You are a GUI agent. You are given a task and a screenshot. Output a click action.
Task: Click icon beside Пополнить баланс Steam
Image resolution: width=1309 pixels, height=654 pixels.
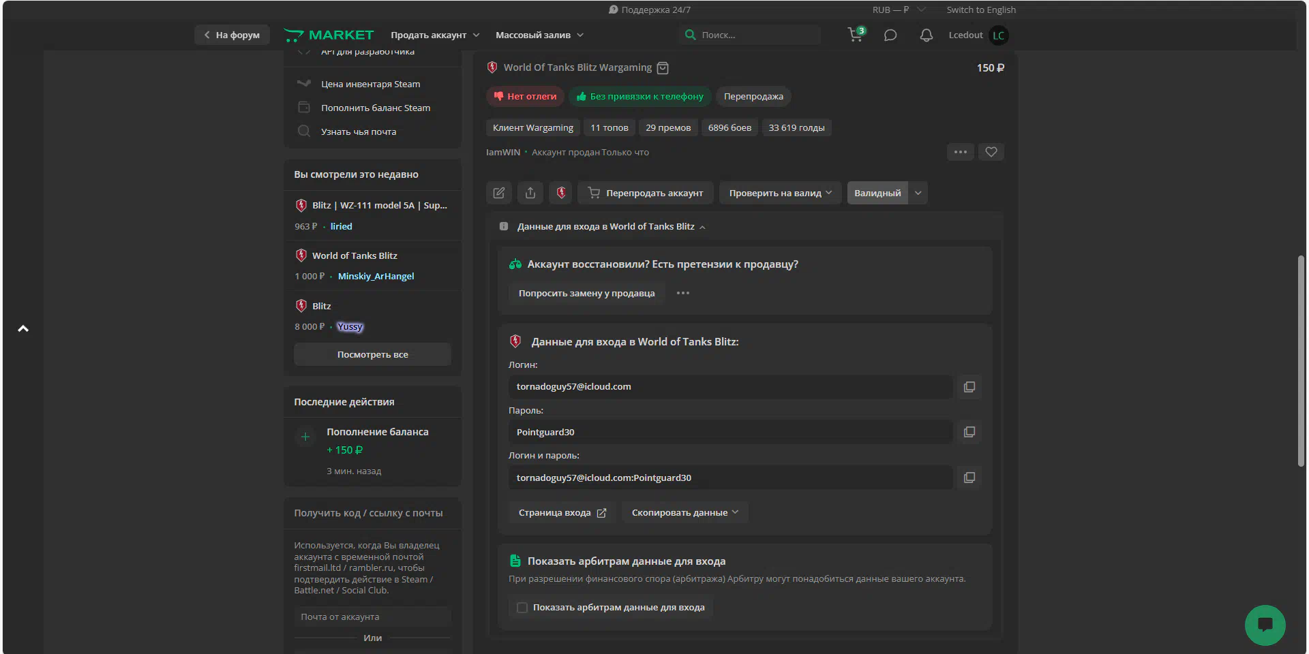(x=304, y=108)
